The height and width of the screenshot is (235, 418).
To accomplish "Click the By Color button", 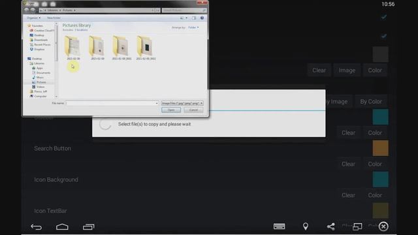I will [x=371, y=102].
